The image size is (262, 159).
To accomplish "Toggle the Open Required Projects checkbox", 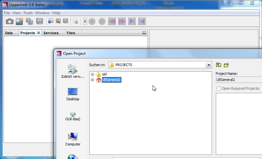I will pos(218,88).
